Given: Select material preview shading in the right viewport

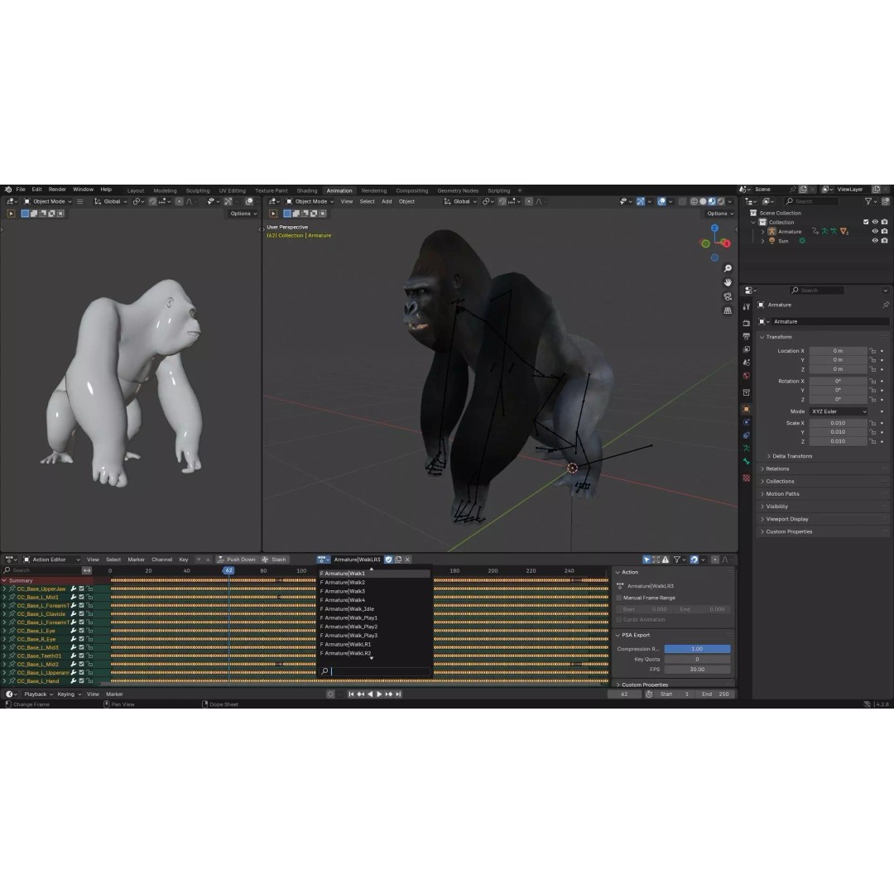Looking at the screenshot, I should tap(712, 201).
